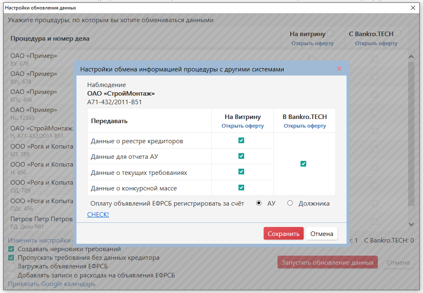Viewport: 423px width, 293px height.
Task: Select the 'Должника' payment radio button
Action: pos(290,203)
